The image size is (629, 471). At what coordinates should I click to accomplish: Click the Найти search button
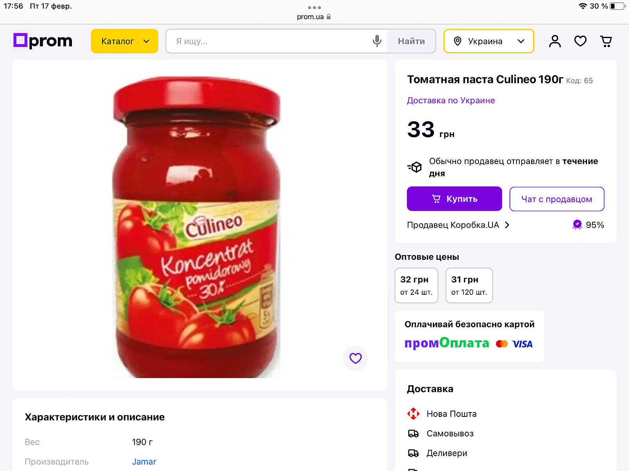click(411, 41)
